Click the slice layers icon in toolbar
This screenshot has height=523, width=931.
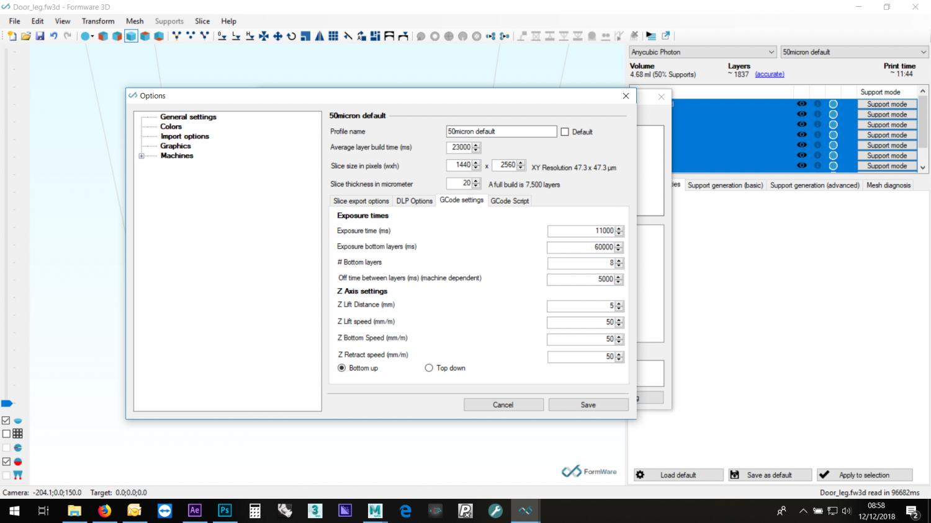coord(650,36)
